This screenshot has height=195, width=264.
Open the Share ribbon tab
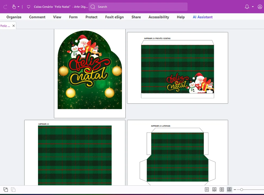(136, 17)
